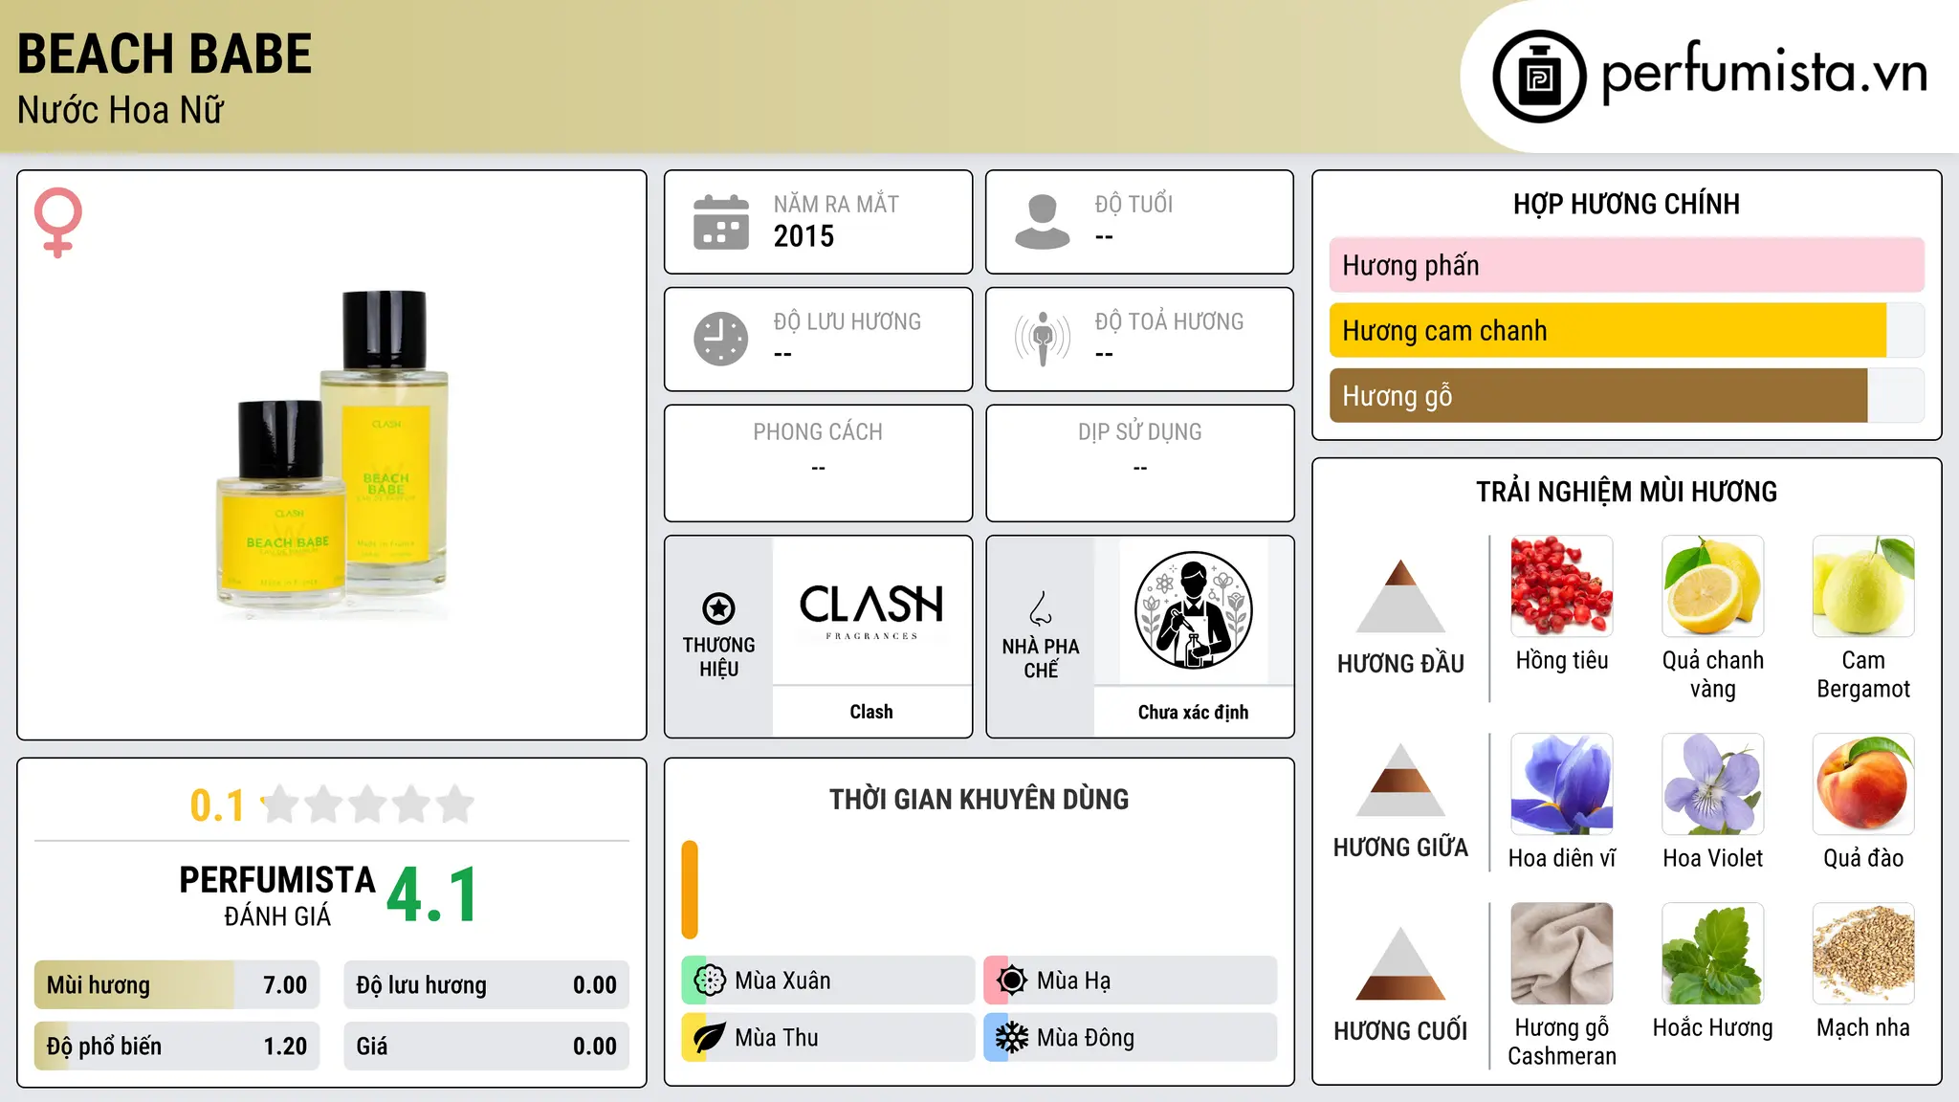Viewport: 1959px width, 1102px height.
Task: Click the ĐỘ TUỔI label
Action: pos(1134,204)
